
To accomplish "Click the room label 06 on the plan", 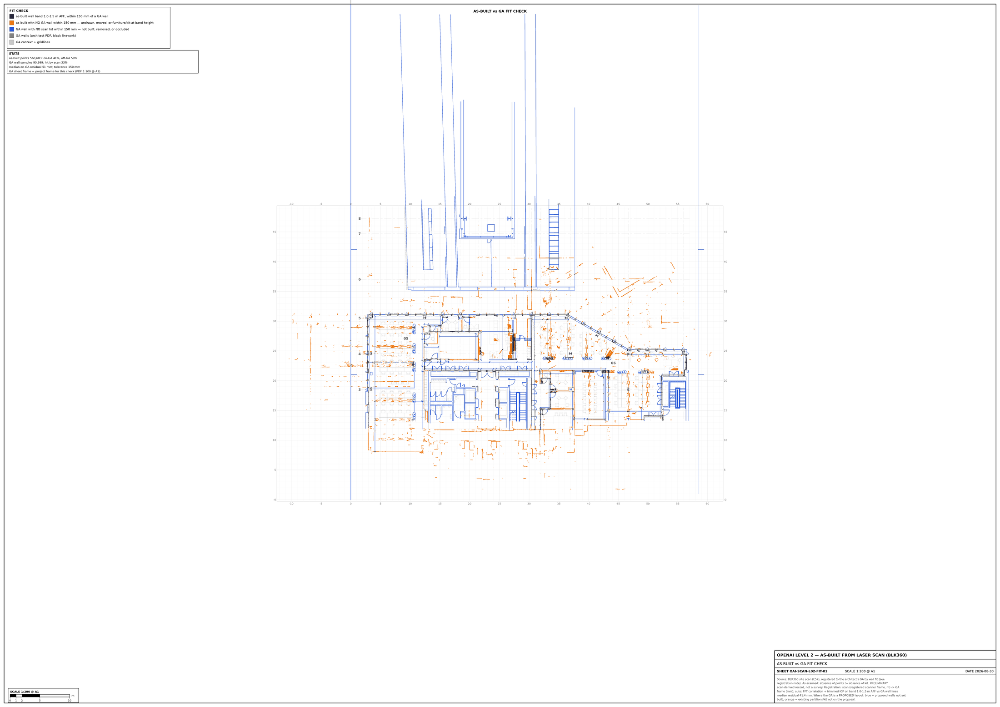I will pyautogui.click(x=613, y=363).
